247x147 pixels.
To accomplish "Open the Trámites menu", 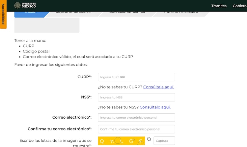I will [219, 6].
